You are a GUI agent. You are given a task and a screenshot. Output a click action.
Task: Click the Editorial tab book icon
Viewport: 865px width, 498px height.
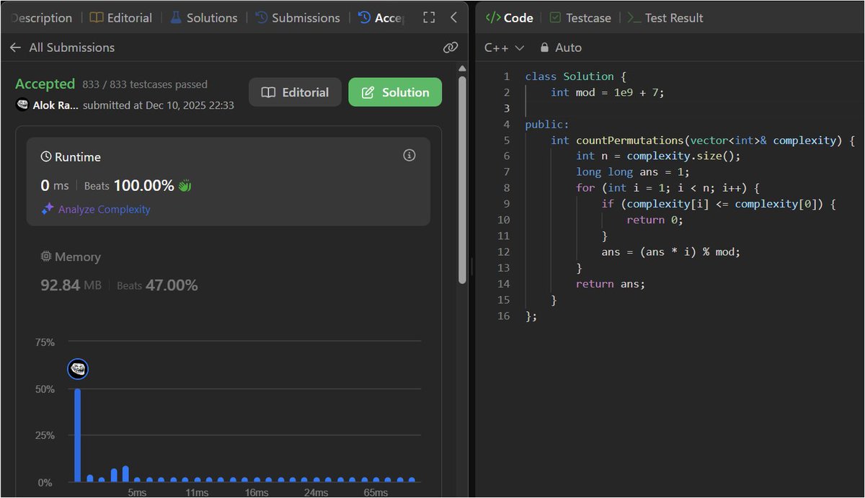point(97,18)
